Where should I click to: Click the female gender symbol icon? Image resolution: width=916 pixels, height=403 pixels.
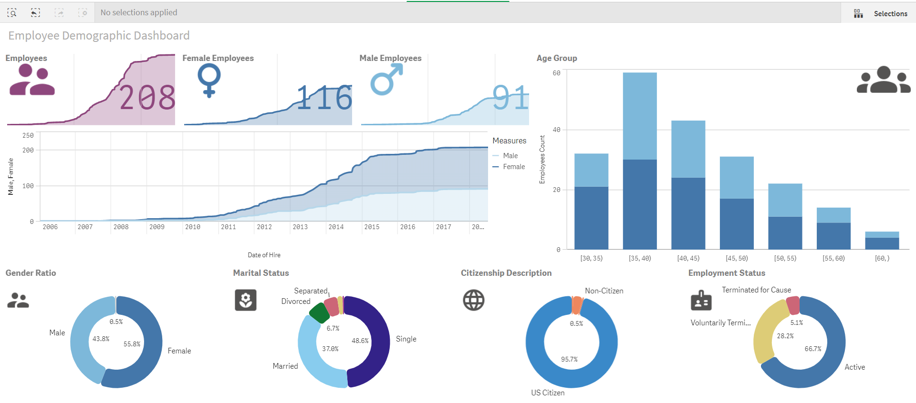[209, 81]
